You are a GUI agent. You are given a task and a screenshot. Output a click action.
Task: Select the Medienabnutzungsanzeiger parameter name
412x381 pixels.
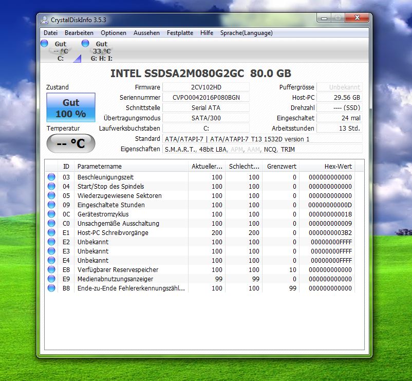115,279
